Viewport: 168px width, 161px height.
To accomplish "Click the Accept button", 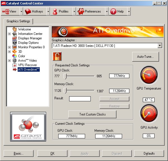I will coord(115,99).
